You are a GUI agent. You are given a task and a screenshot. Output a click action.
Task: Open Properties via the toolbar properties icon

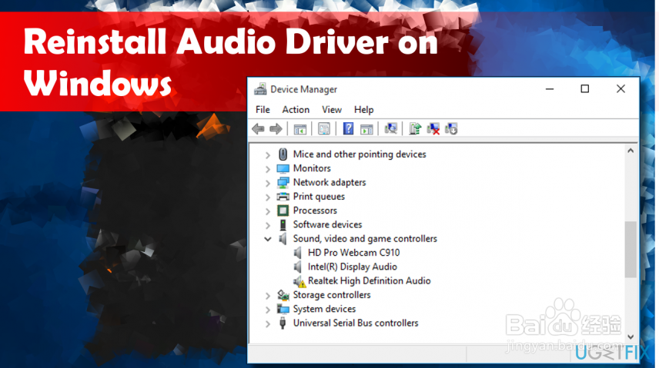[324, 129]
